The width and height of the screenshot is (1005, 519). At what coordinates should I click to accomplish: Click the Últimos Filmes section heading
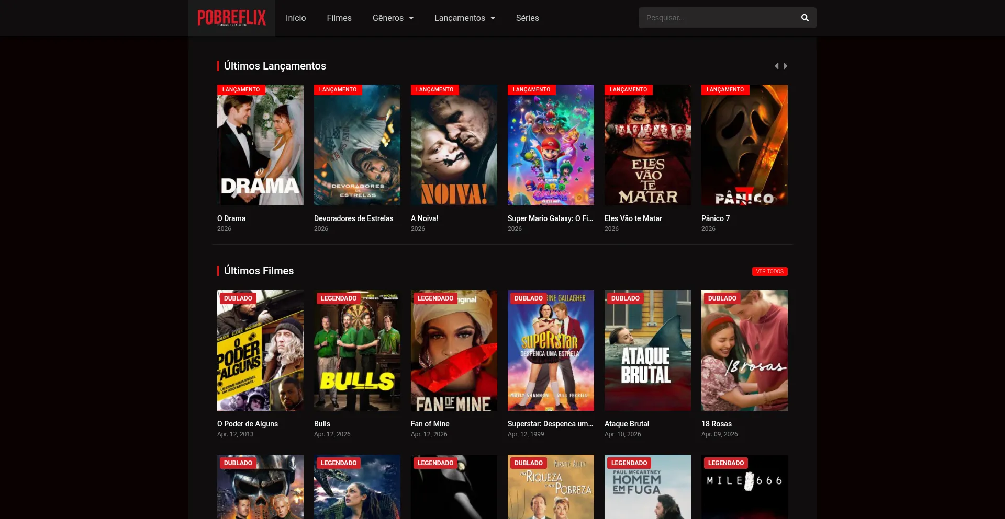click(x=259, y=271)
